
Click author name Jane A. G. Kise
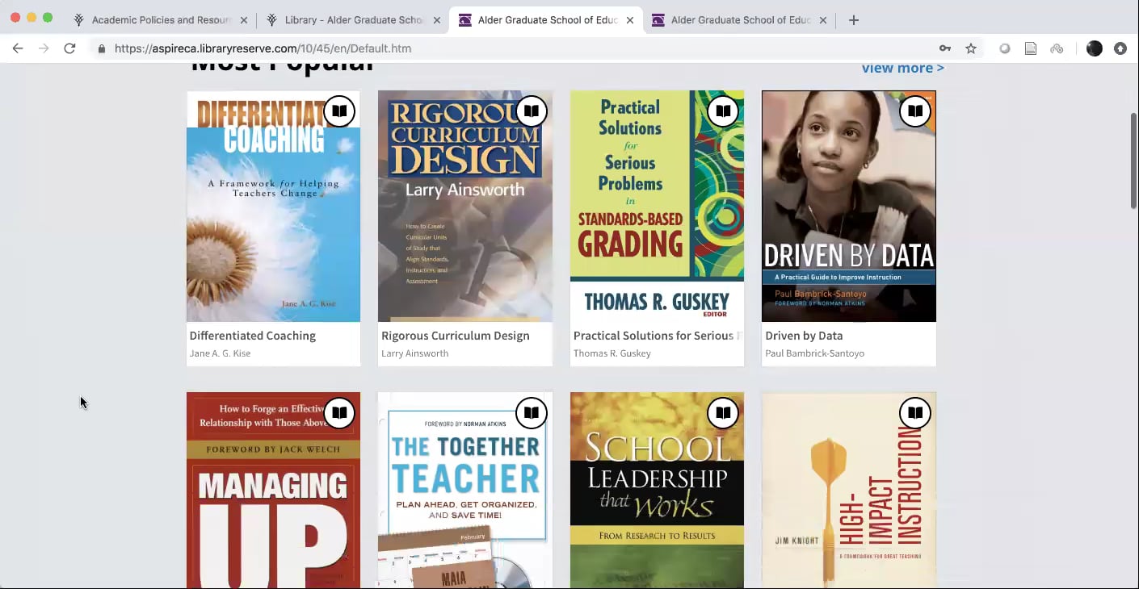220,353
